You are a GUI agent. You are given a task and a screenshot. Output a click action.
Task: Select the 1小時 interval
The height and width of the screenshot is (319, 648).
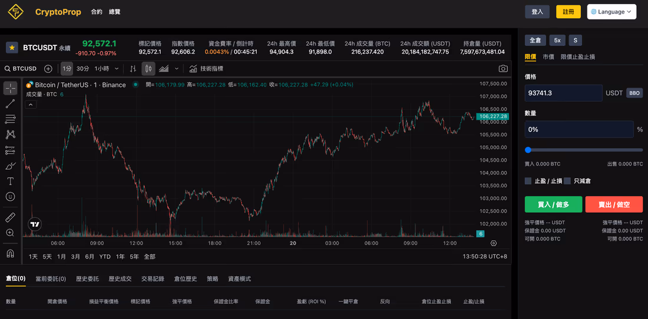102,68
